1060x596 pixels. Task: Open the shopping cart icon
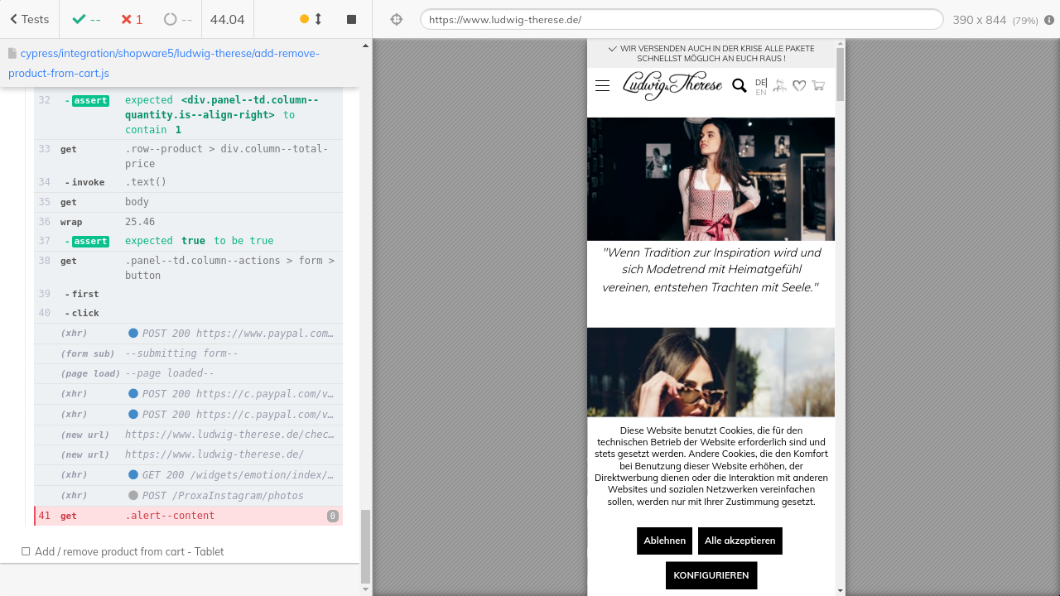818,85
